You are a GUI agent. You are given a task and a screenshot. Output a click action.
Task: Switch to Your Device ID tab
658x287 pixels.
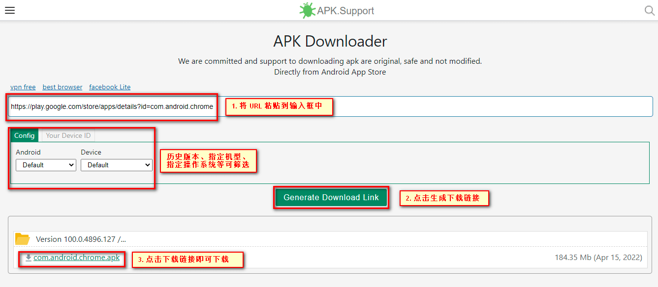click(x=68, y=135)
